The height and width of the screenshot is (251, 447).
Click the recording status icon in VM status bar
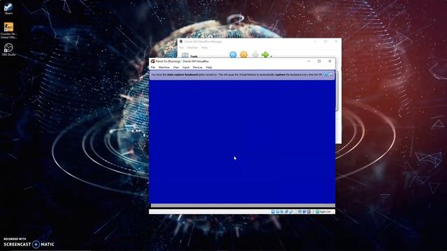[305, 212]
